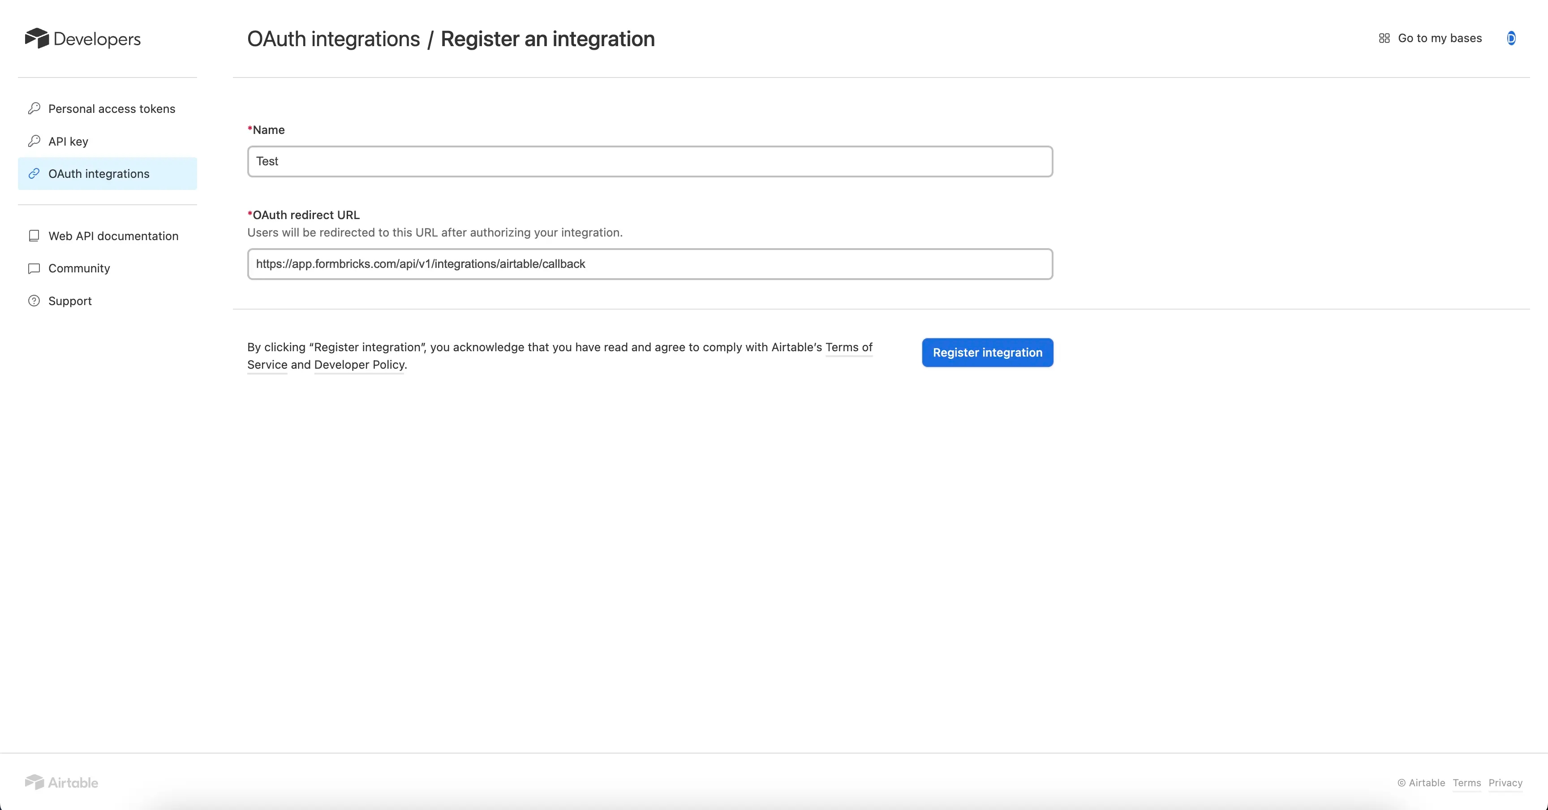Focus the Name input field
This screenshot has height=810, width=1548.
click(649, 162)
